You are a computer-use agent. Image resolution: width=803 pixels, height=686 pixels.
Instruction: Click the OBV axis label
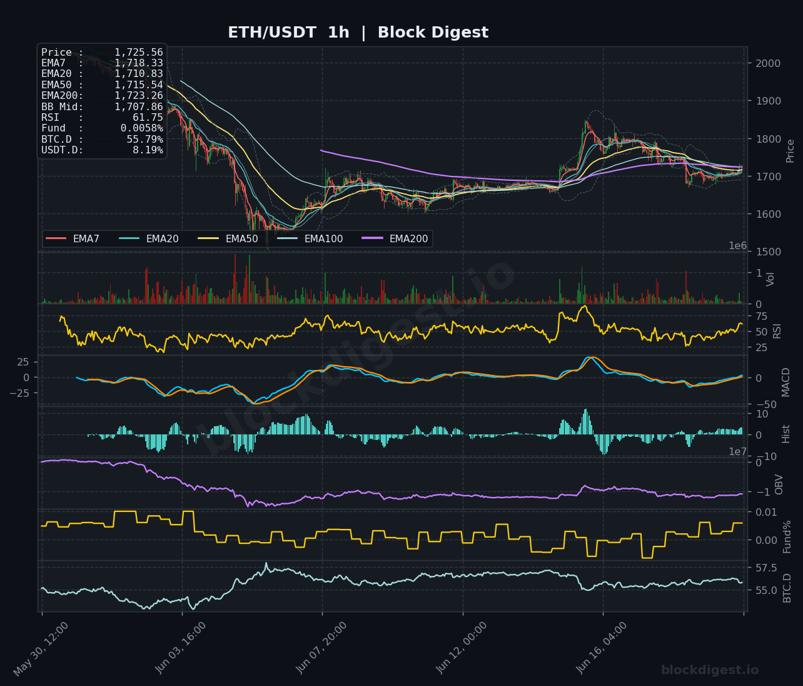pos(779,484)
